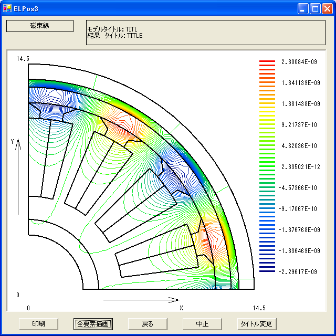Click the title info box showing モデルタイトル
The image size is (336, 336).
tap(206, 33)
